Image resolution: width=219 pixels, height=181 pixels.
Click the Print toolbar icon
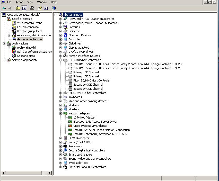pos(32,8)
